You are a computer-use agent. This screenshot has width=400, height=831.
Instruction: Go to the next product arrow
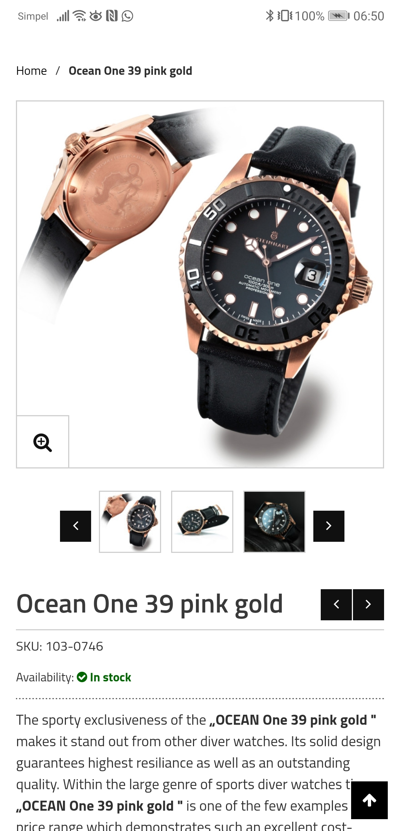click(369, 604)
